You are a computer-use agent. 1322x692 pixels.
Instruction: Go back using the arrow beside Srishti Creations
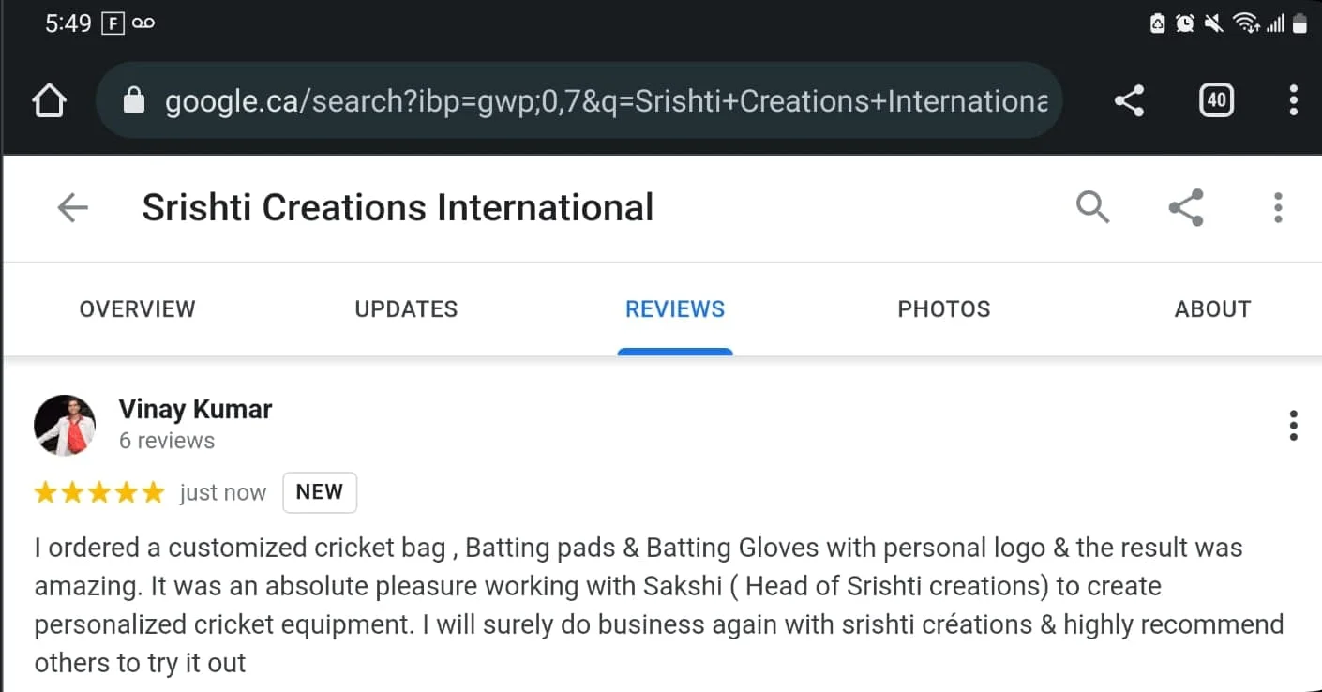click(x=72, y=207)
